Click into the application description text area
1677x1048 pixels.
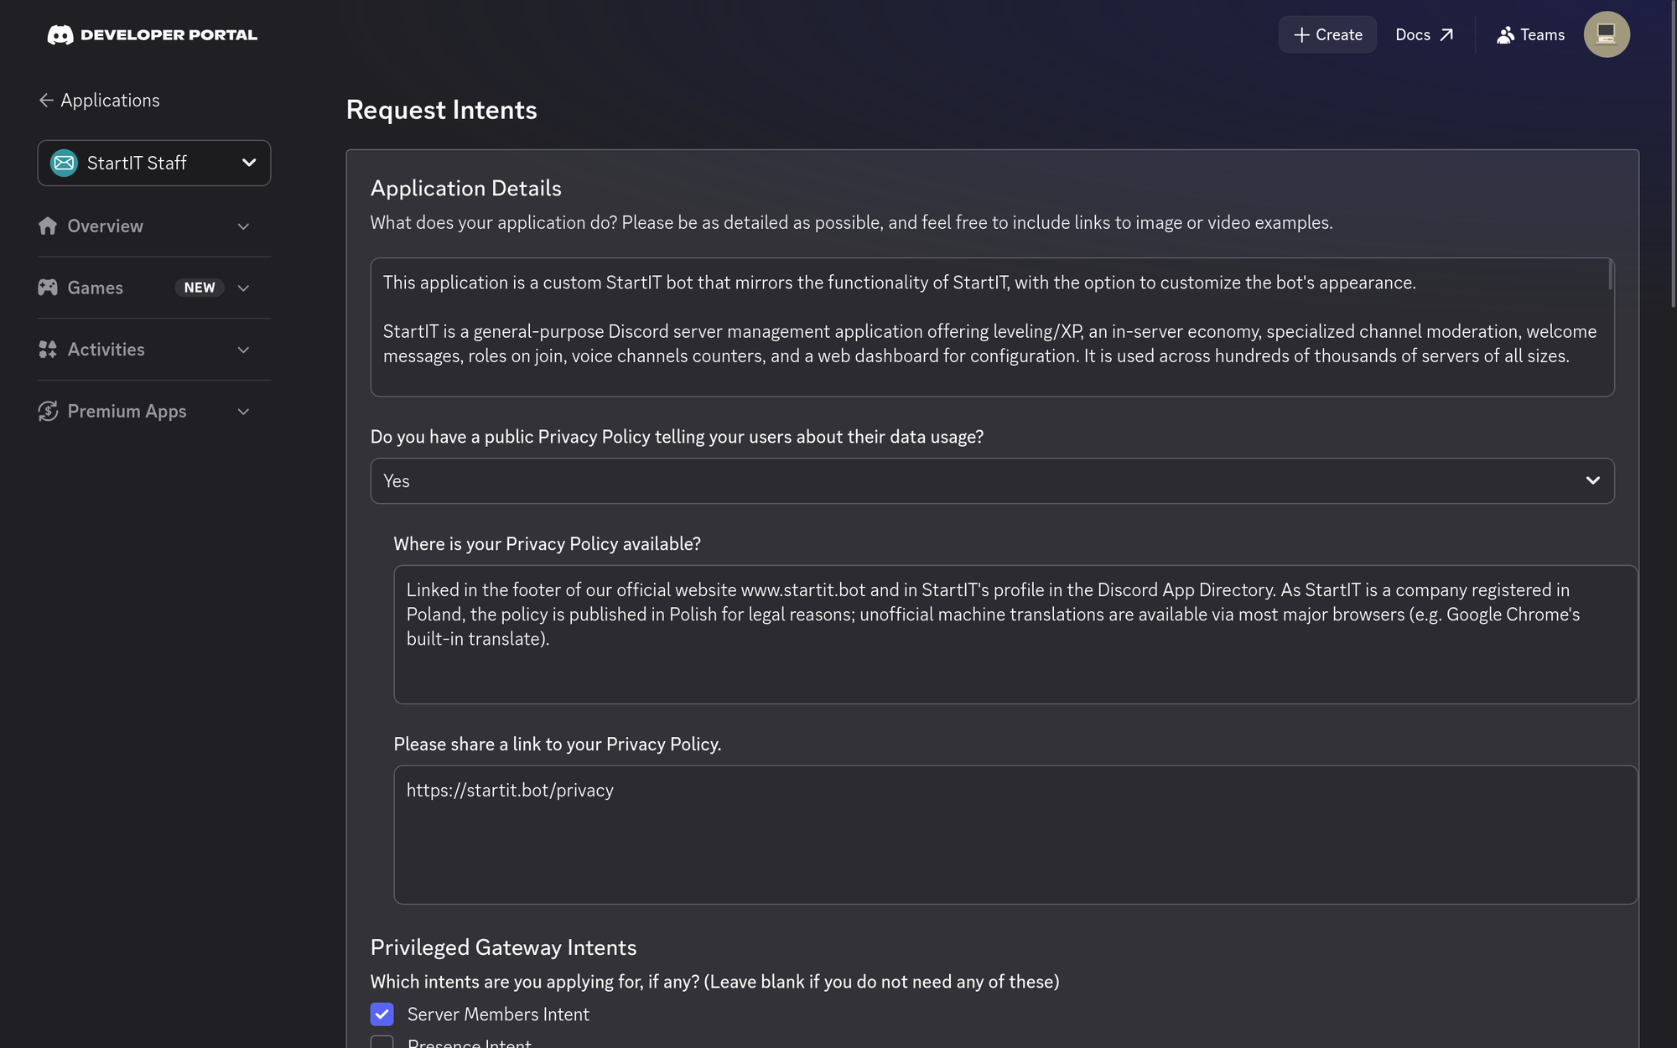pyautogui.click(x=993, y=327)
